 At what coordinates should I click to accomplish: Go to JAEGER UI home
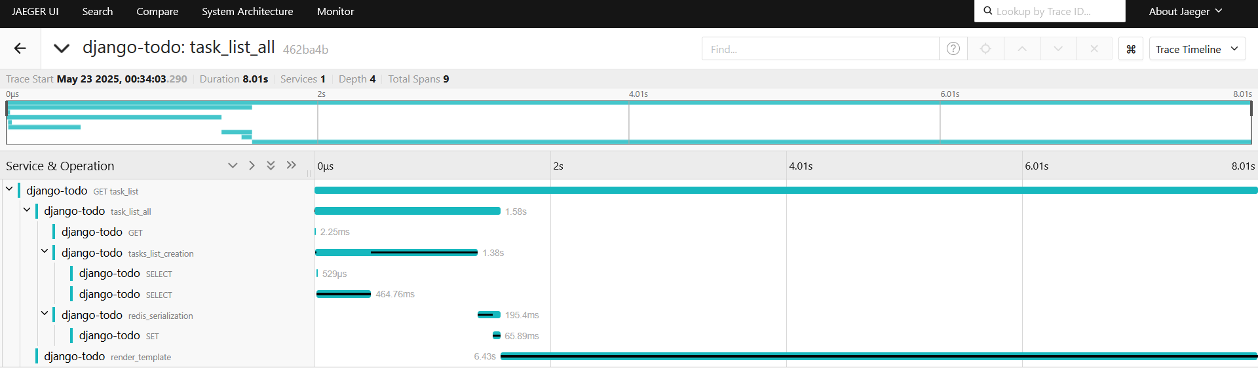(35, 11)
